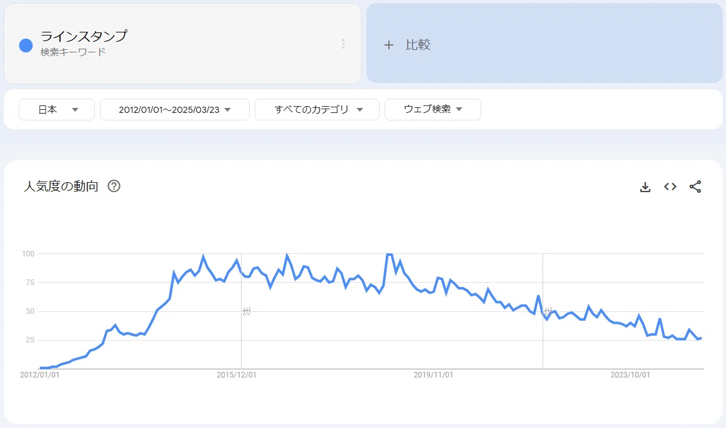Click the 2019/11/01 axis label

click(433, 375)
